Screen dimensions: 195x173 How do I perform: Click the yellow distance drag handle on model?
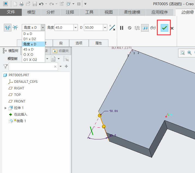click(100, 116)
